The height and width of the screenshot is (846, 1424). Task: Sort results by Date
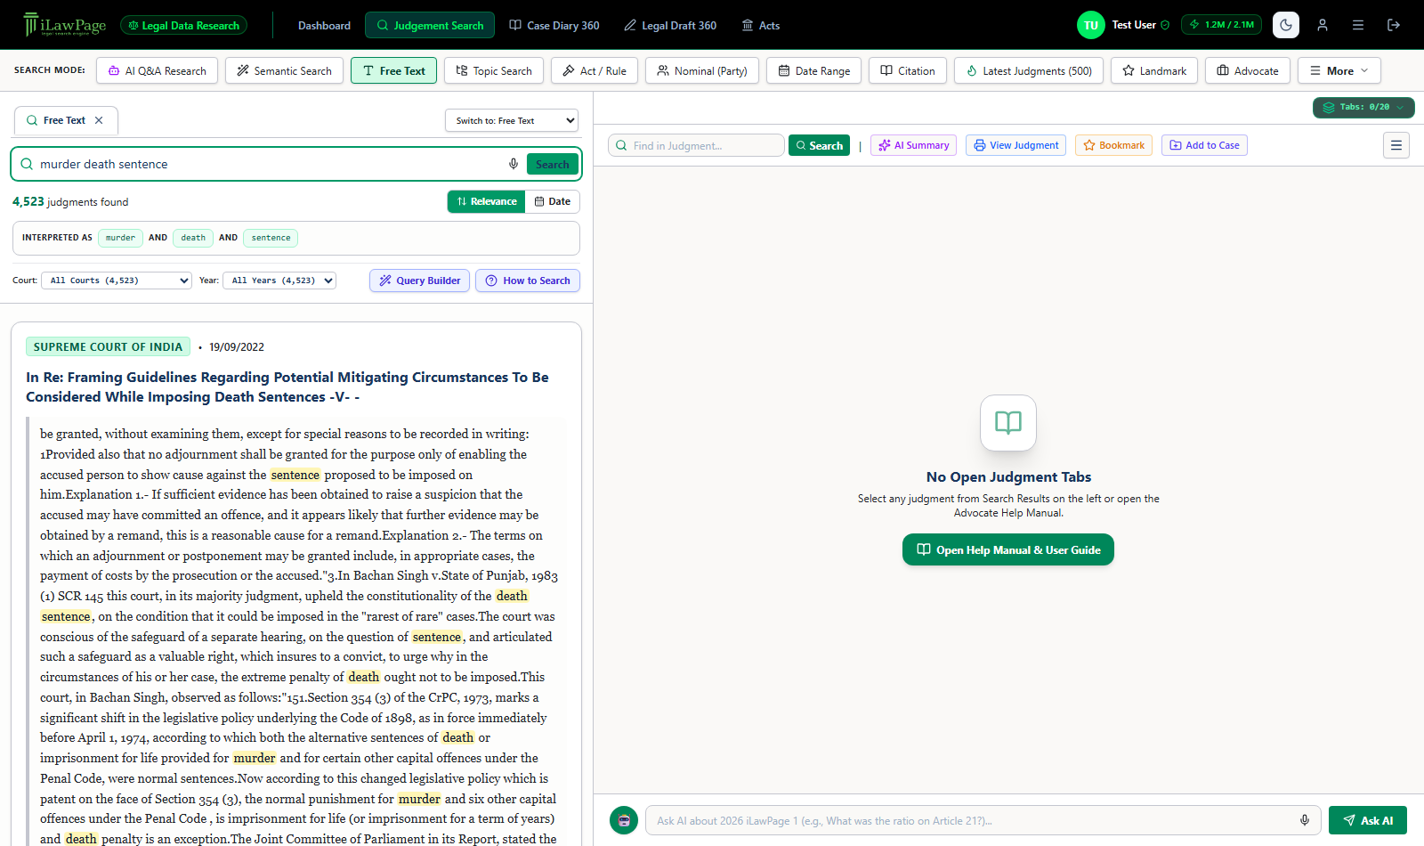tap(553, 201)
